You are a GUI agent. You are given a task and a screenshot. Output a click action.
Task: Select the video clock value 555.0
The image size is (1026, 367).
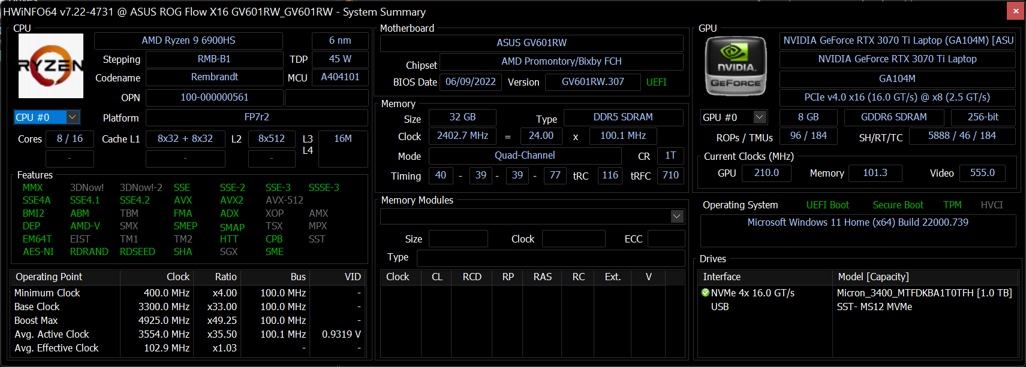982,173
